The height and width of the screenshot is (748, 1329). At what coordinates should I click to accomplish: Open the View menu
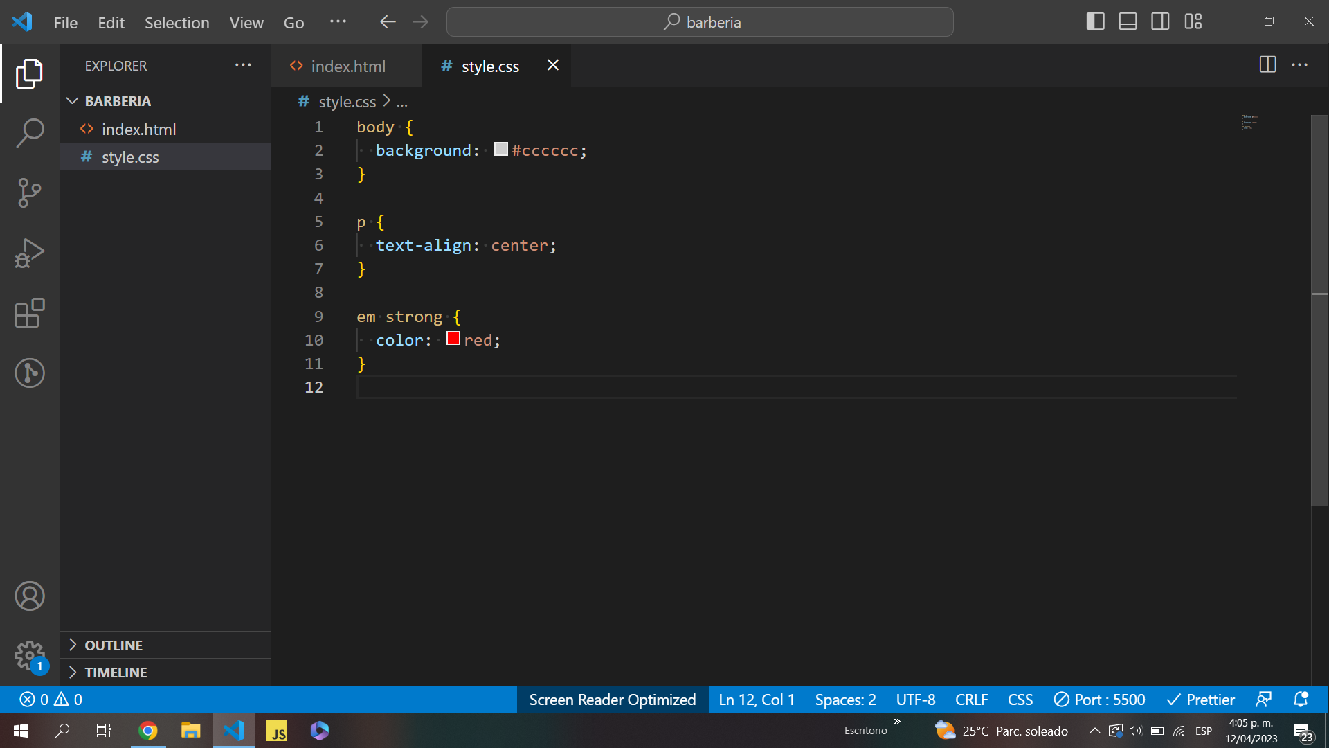coord(246,22)
